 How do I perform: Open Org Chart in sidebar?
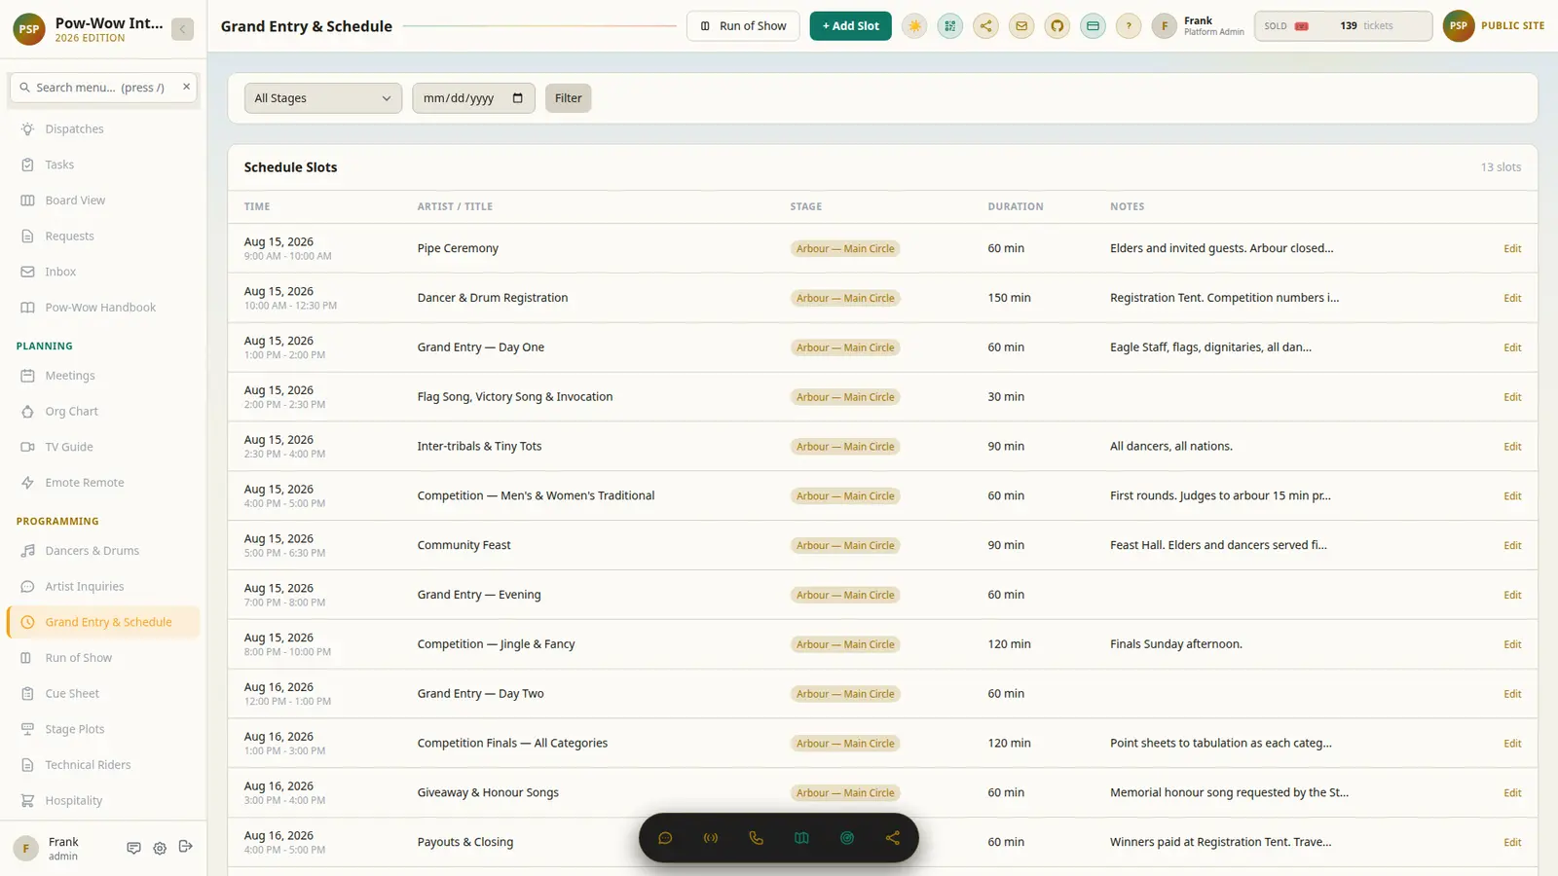pos(103,411)
